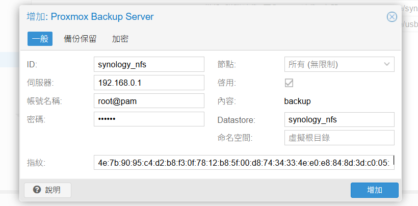Toggle the 啓用 checkbox

[289, 83]
